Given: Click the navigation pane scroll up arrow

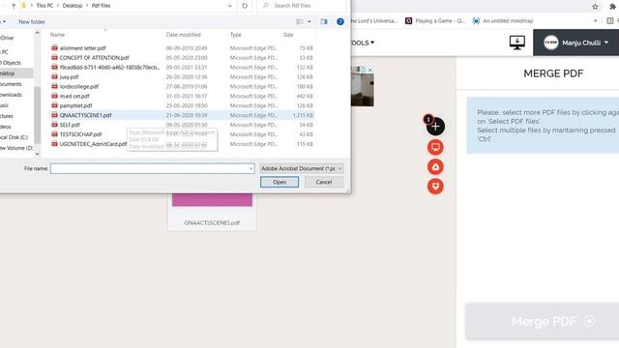Looking at the screenshot, I should pyautogui.click(x=37, y=33).
